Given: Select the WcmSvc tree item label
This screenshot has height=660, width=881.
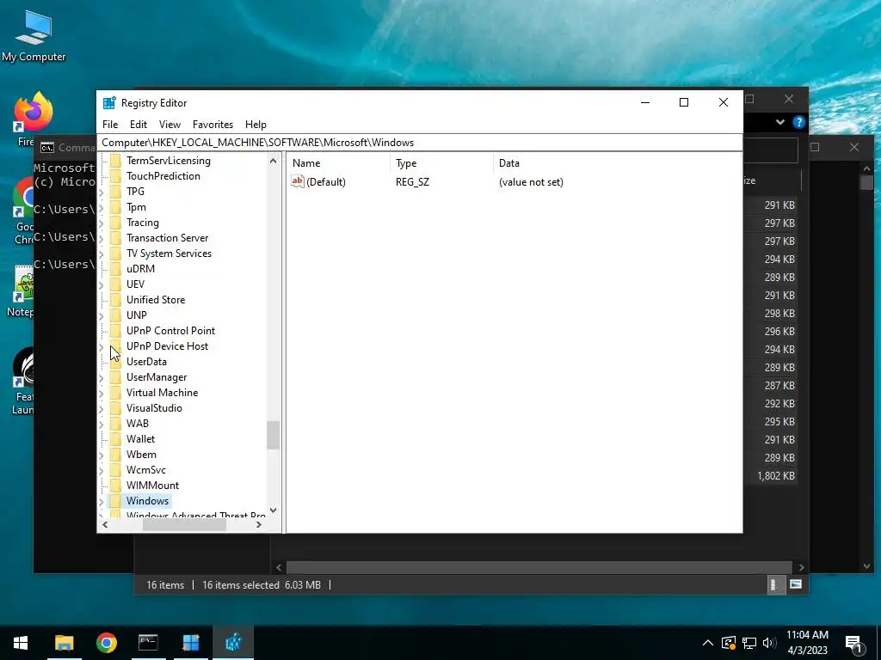Looking at the screenshot, I should click(x=146, y=470).
